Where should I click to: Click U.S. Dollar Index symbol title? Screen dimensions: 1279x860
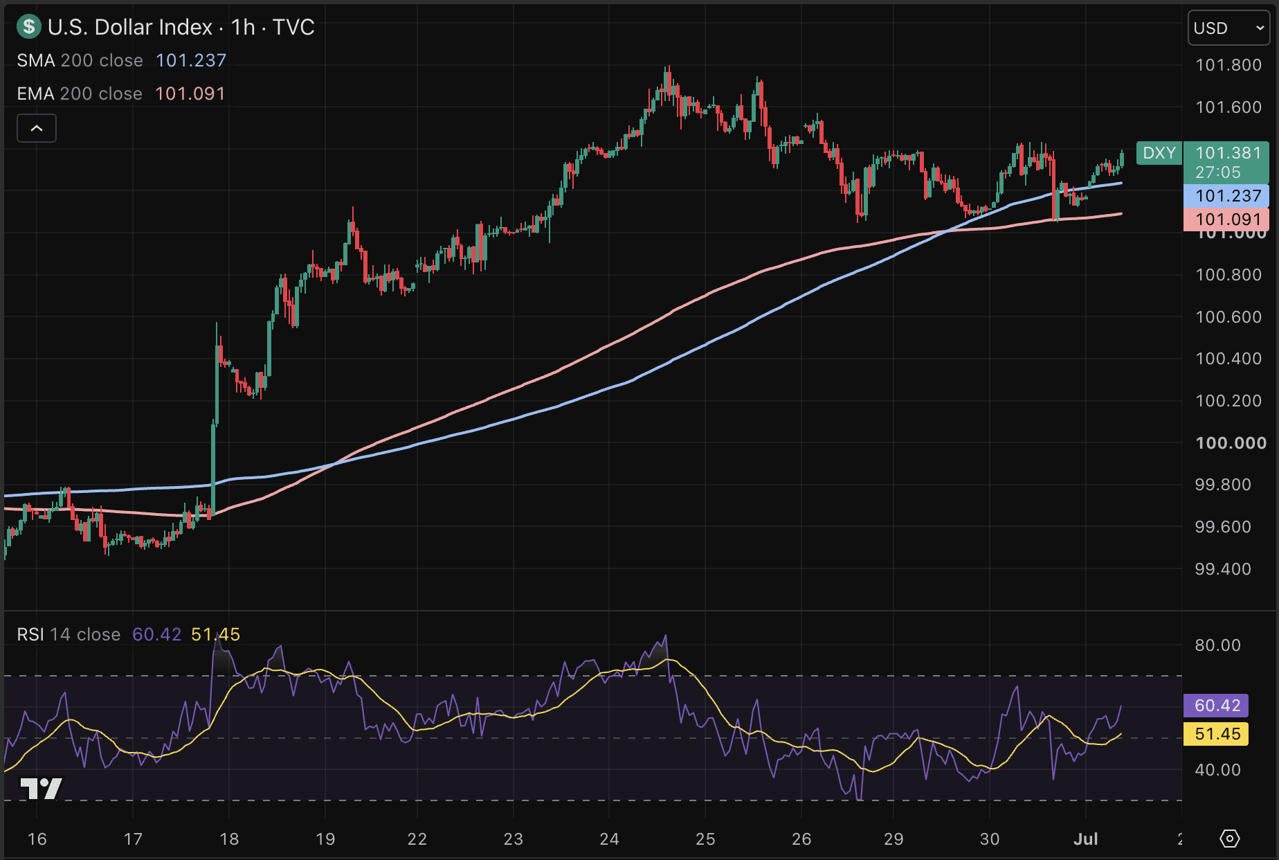130,27
